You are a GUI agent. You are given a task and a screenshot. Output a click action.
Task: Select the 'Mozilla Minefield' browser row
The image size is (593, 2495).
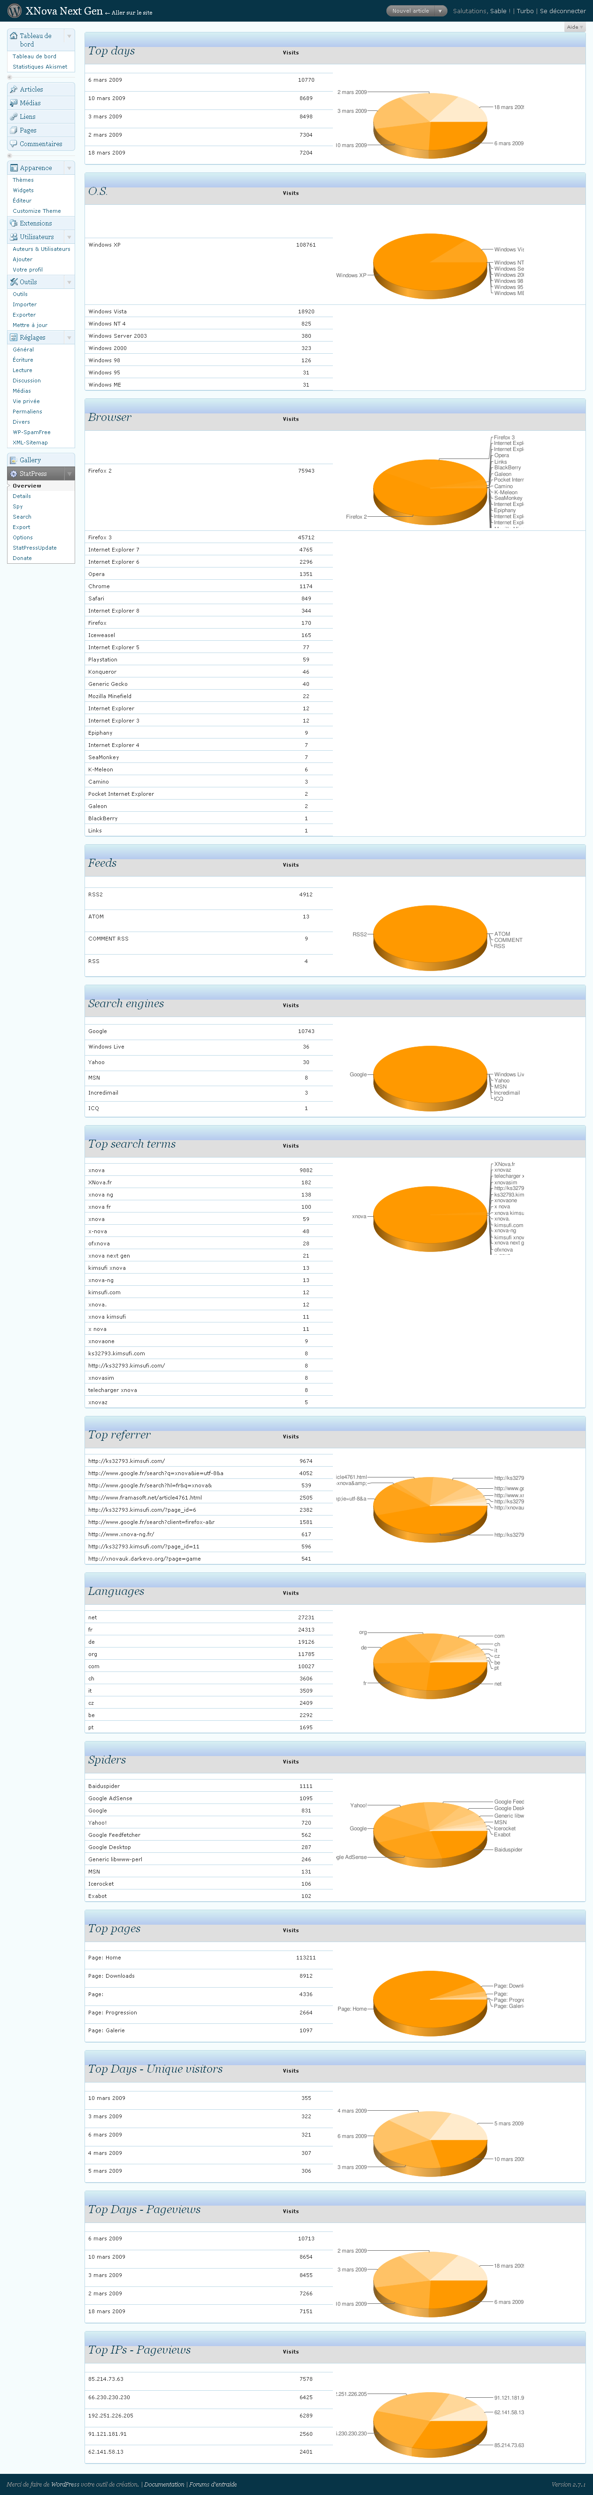click(x=209, y=695)
